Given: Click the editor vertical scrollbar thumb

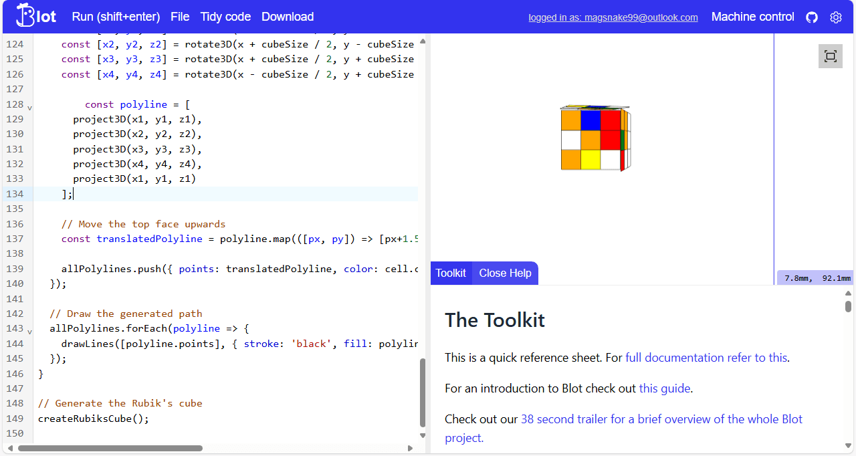Looking at the screenshot, I should tap(422, 392).
